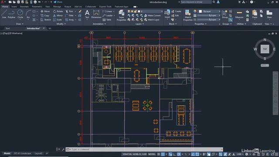The height and width of the screenshot is (157, 279).
Task: Click Edit block button
Action: coord(175,16)
